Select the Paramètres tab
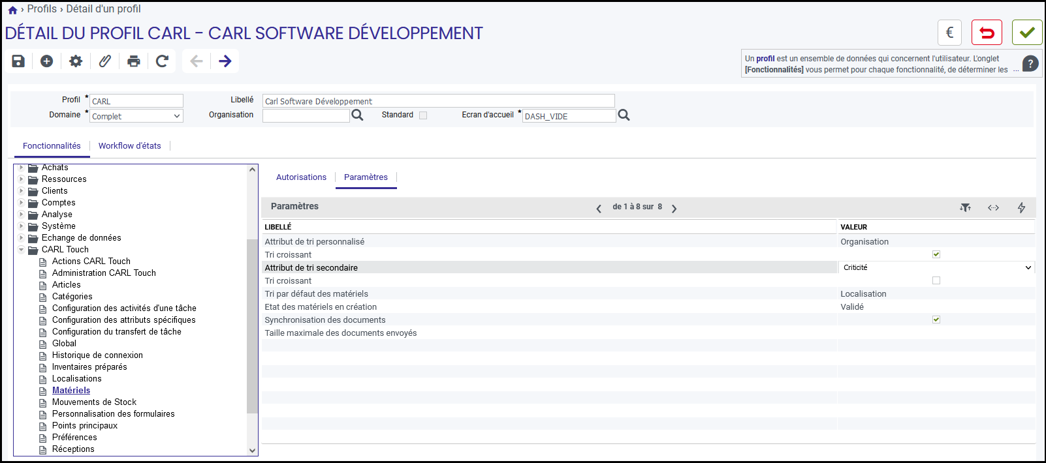Screen dimensions: 1046x463 pyautogui.click(x=366, y=177)
